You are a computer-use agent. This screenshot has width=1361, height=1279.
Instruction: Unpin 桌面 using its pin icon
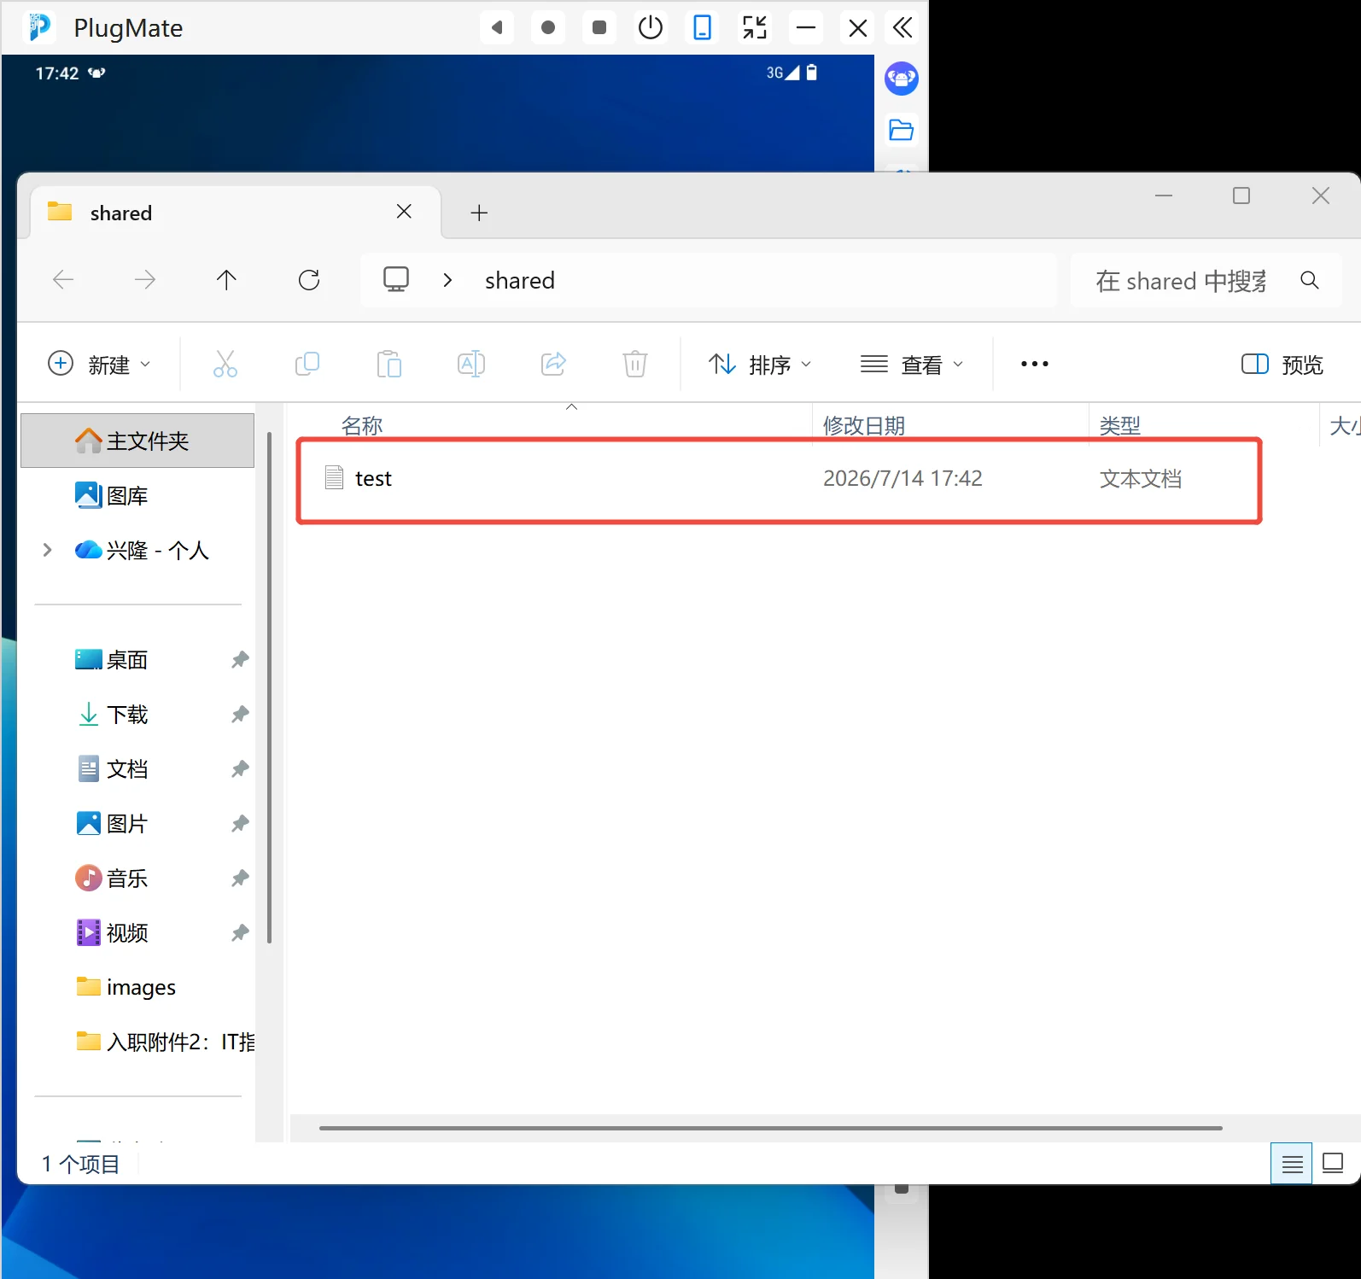click(240, 660)
